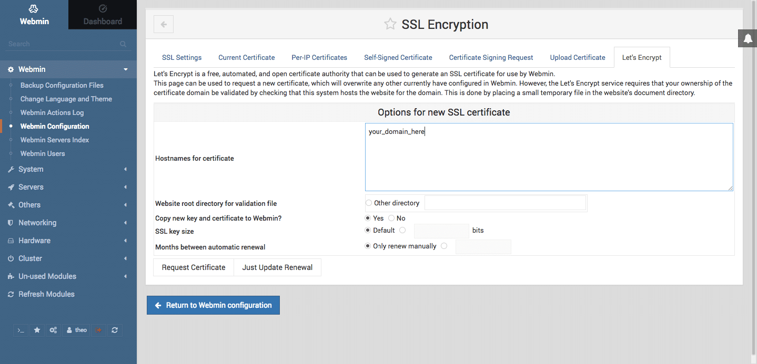Select the Only renew manually option
The width and height of the screenshot is (757, 364).
[368, 246]
